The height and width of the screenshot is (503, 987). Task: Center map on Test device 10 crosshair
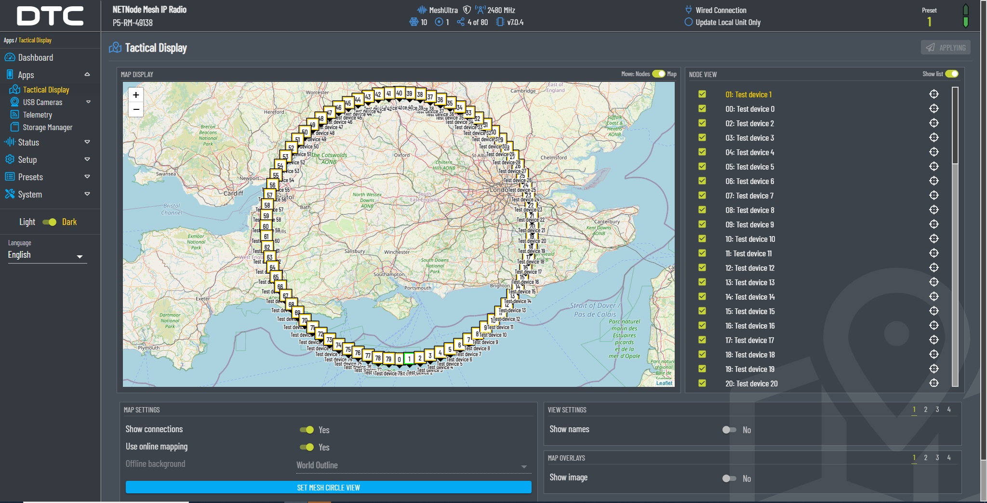pyautogui.click(x=934, y=239)
